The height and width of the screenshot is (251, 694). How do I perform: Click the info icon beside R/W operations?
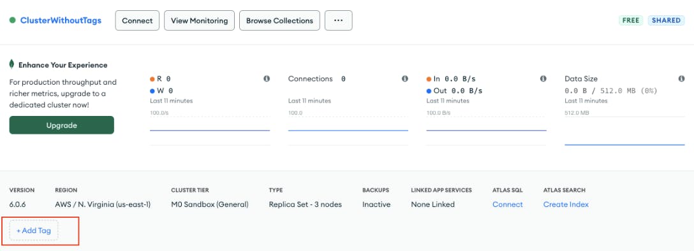coord(267,78)
